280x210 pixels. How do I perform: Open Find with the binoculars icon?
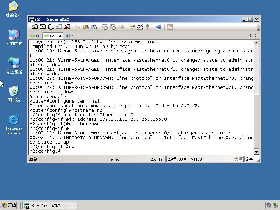[94, 27]
